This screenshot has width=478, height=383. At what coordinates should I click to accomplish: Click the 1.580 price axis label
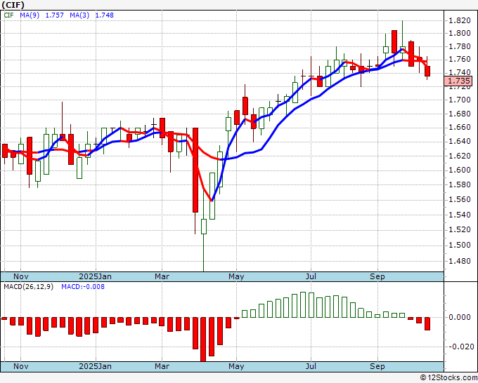tap(460, 184)
